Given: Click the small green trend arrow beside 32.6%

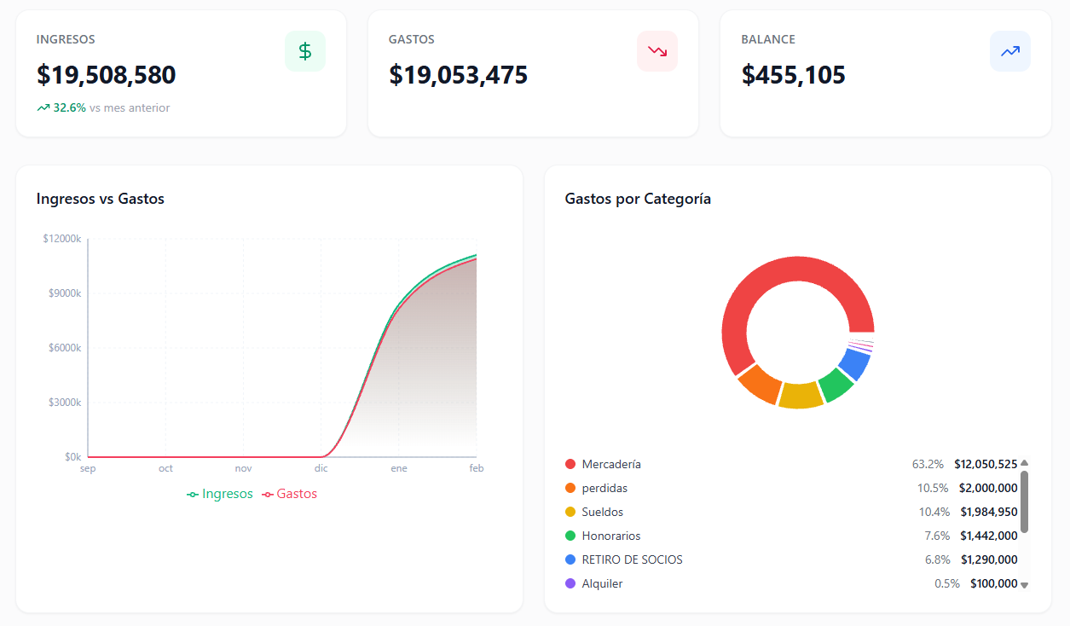Looking at the screenshot, I should pos(43,108).
